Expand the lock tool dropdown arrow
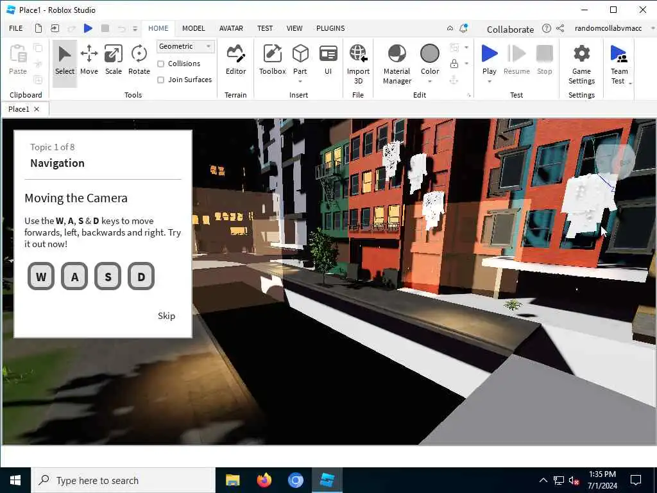 pyautogui.click(x=466, y=64)
